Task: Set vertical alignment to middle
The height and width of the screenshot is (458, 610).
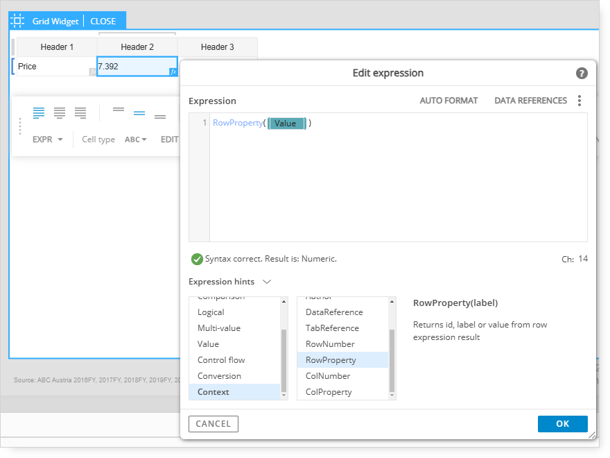Action: pos(139,113)
